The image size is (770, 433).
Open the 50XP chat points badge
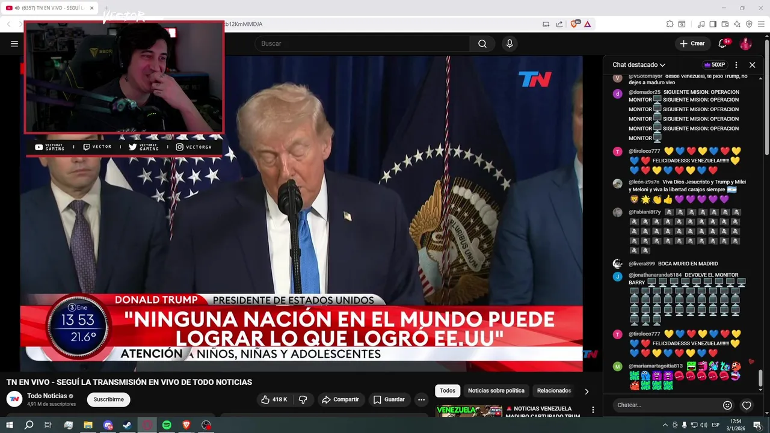(714, 65)
